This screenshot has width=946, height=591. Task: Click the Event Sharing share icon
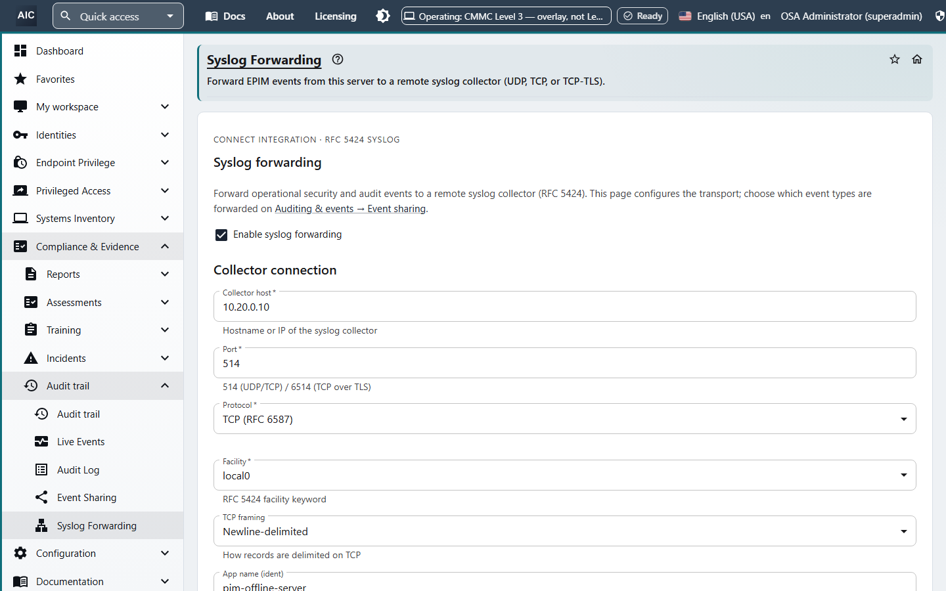41,497
